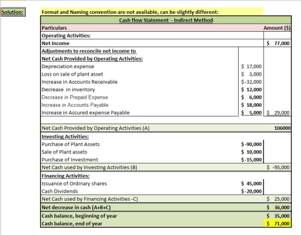The width and height of the screenshot is (301, 235).
Task: Click the $ 35,000 beginning balance value
Action: 278,216
